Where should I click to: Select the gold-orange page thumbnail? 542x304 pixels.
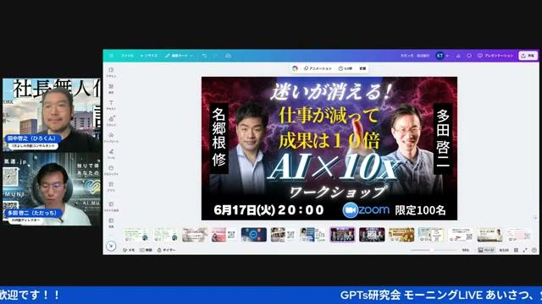401,235
